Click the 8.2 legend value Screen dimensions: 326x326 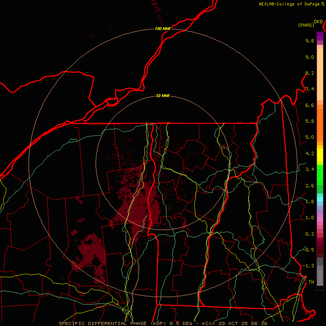(x=310, y=73)
